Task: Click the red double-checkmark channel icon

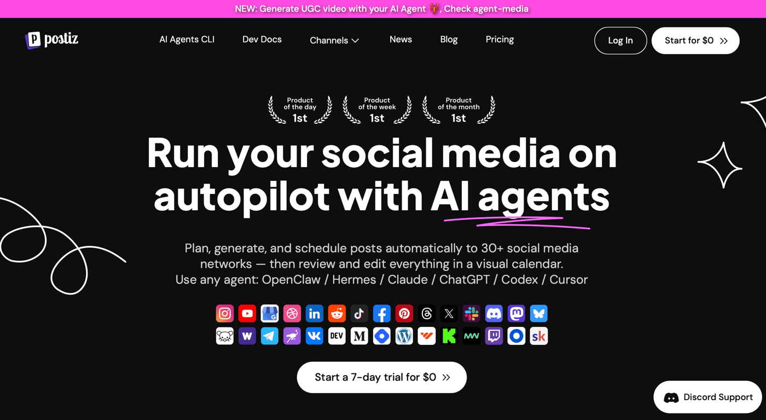Action: point(427,336)
